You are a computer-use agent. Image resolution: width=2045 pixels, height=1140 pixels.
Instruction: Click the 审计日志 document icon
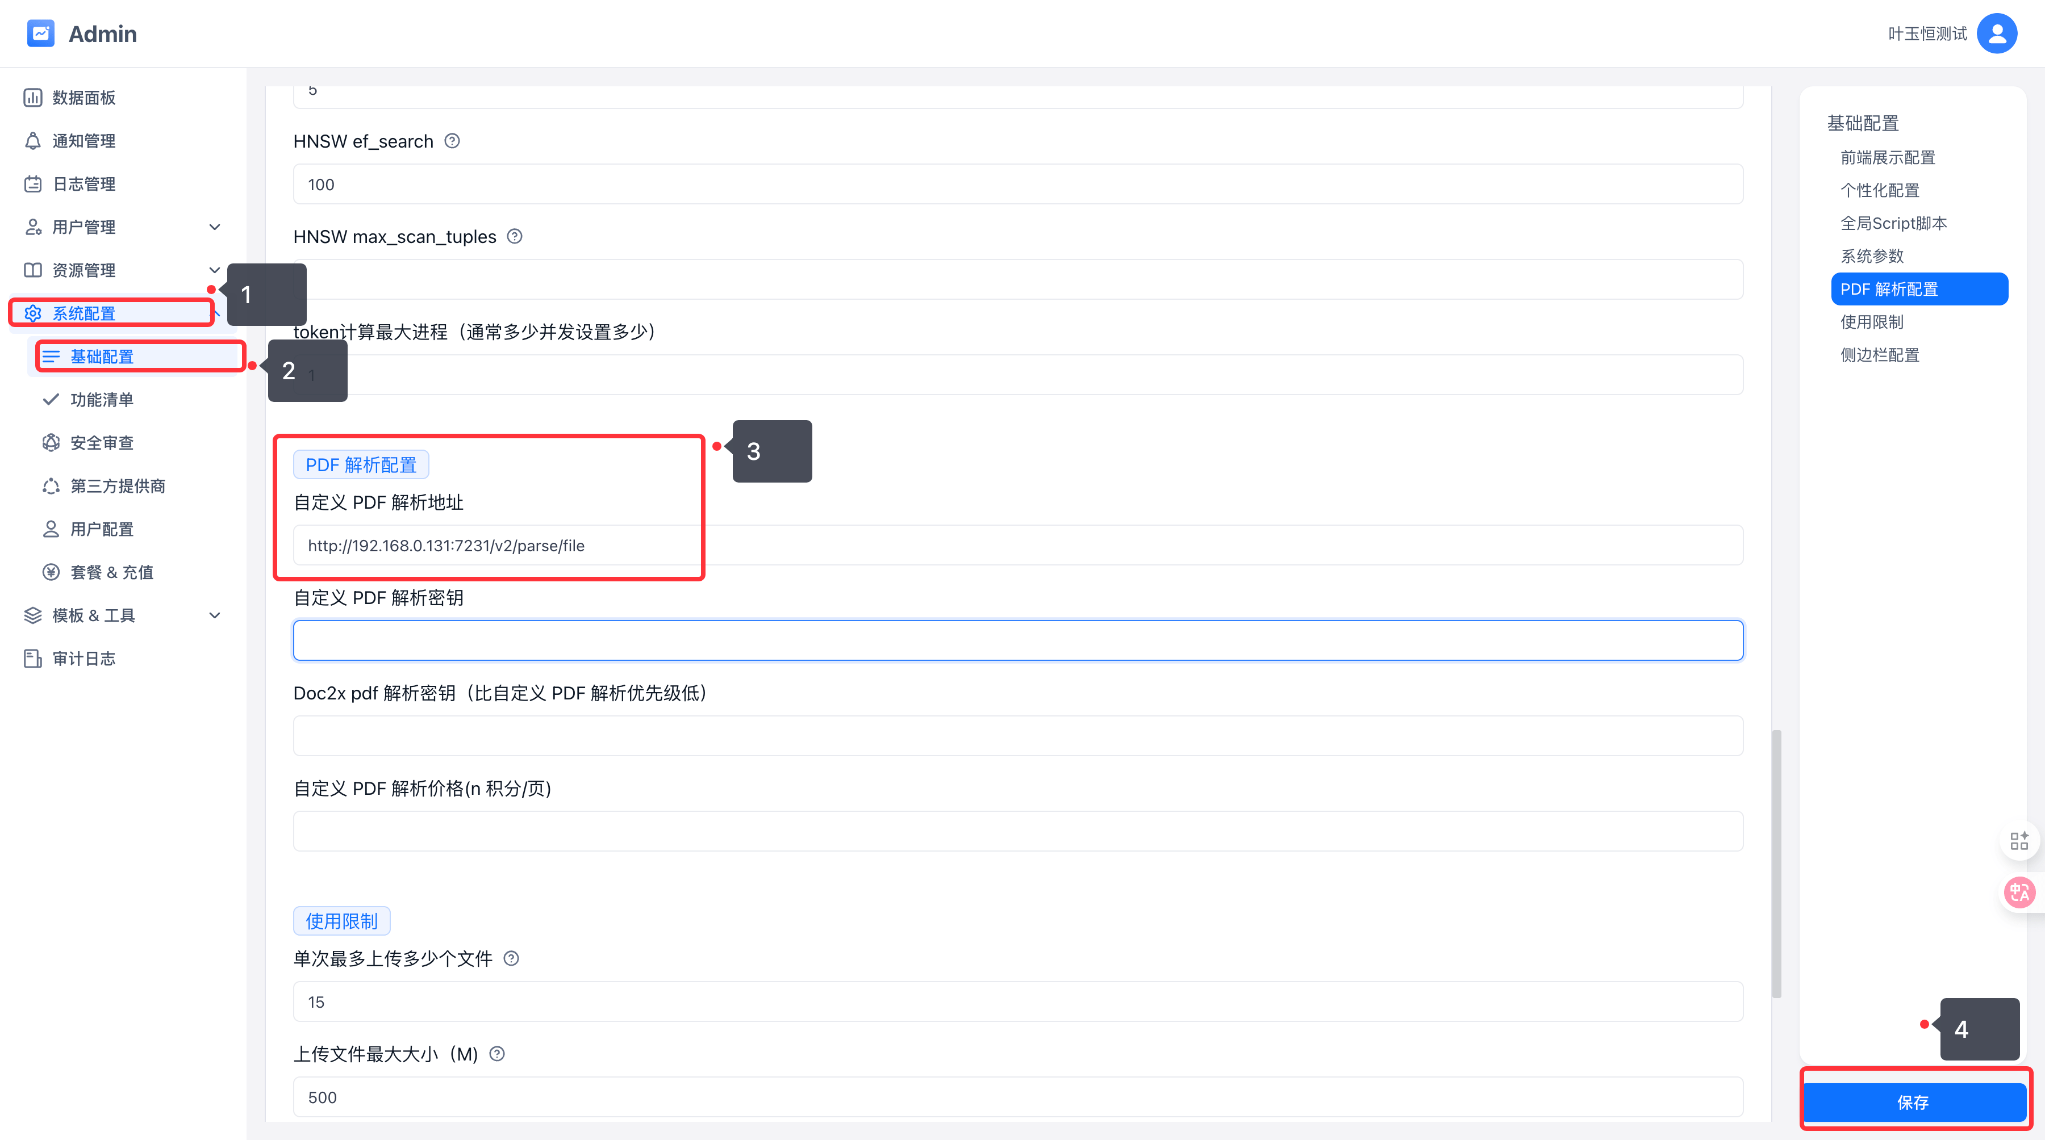[x=32, y=657]
